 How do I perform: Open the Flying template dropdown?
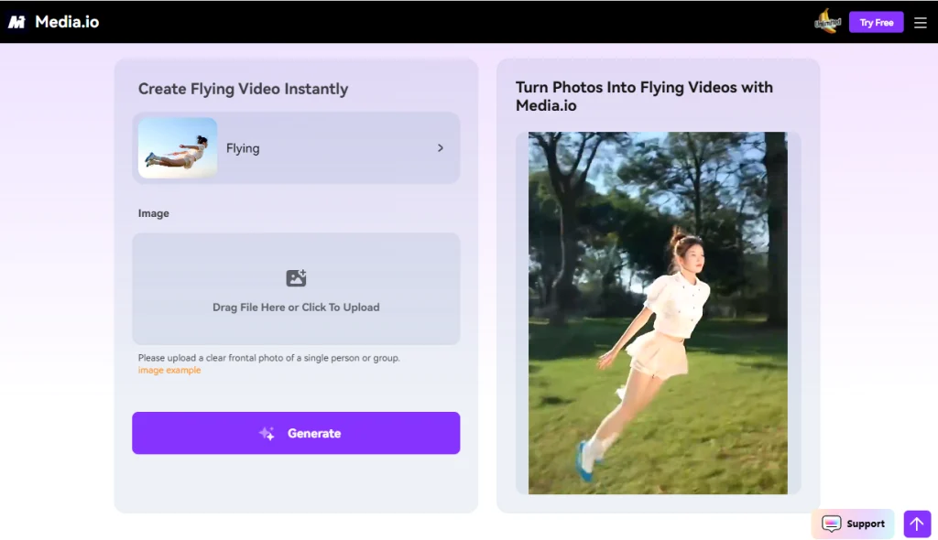pos(297,147)
